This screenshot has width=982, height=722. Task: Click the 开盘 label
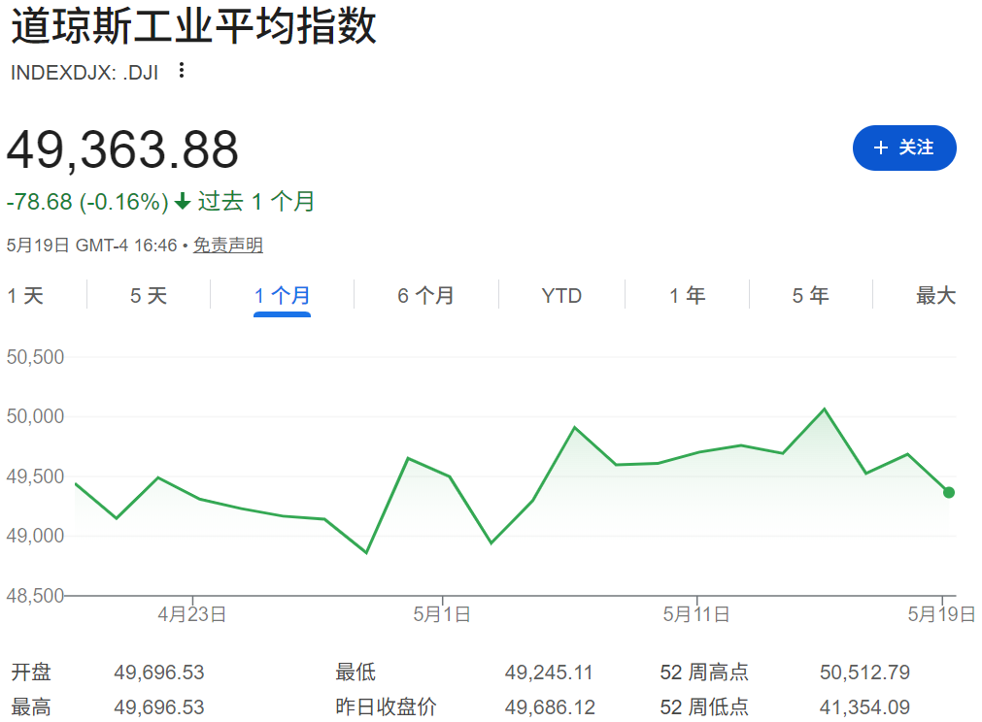point(31,672)
